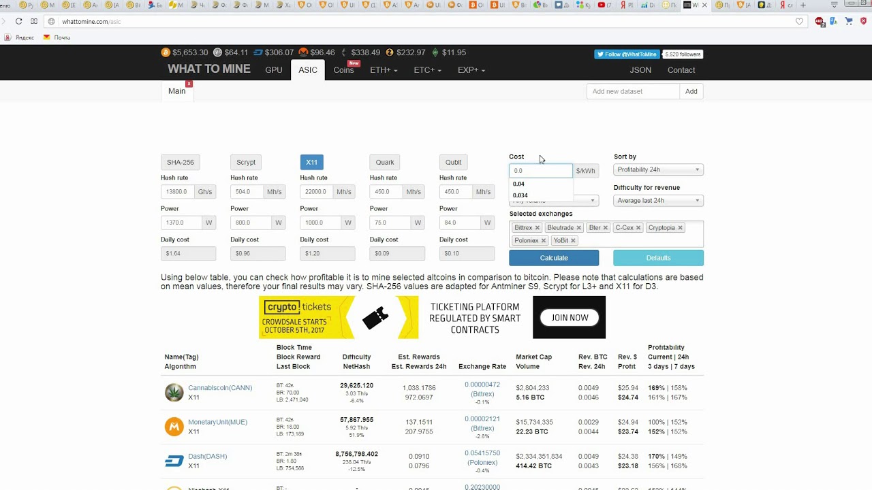This screenshot has height=490, width=872.
Task: Choose 0.04 from cost suggestions
Action: coord(541,184)
